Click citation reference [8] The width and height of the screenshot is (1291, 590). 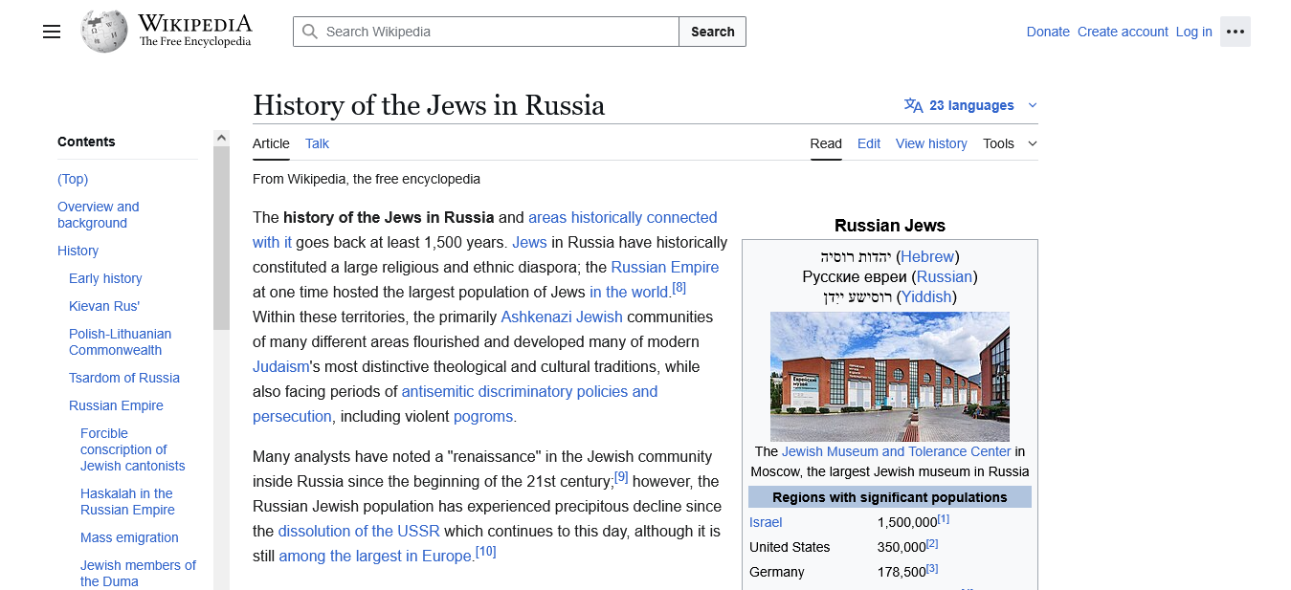[679, 288]
